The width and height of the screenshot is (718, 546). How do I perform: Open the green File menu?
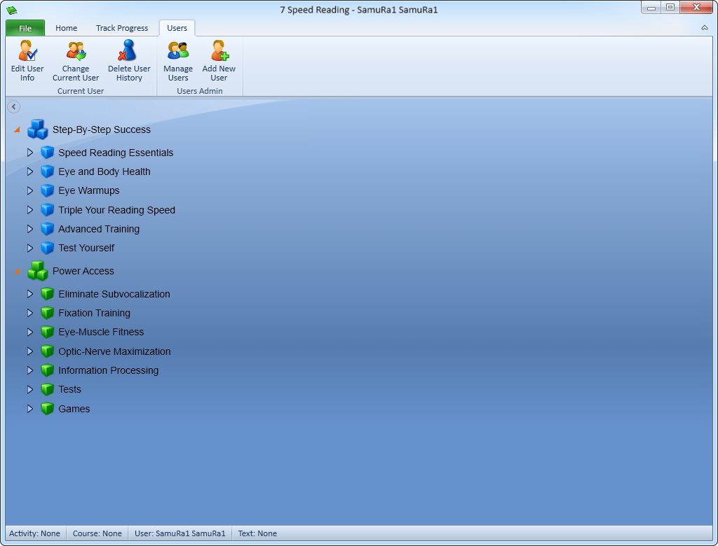(25, 28)
